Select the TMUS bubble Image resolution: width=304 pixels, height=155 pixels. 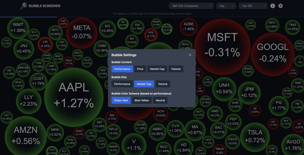click(219, 151)
